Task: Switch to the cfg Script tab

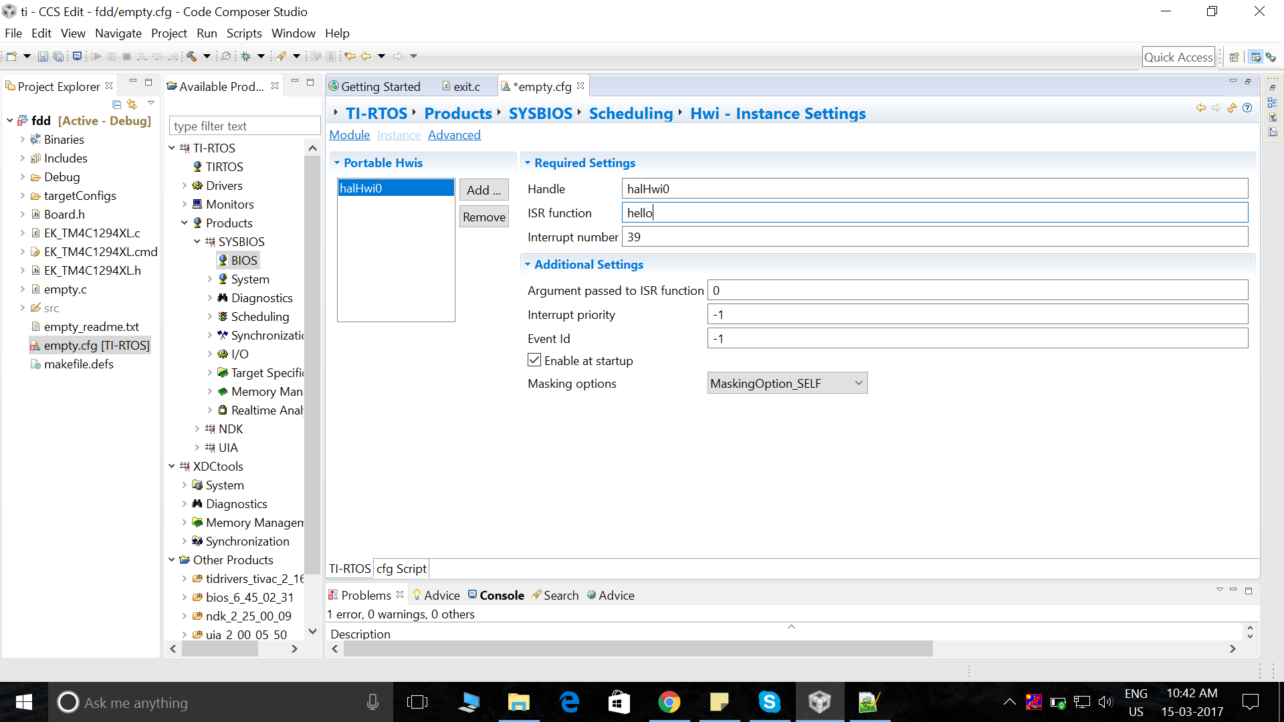Action: click(x=401, y=569)
